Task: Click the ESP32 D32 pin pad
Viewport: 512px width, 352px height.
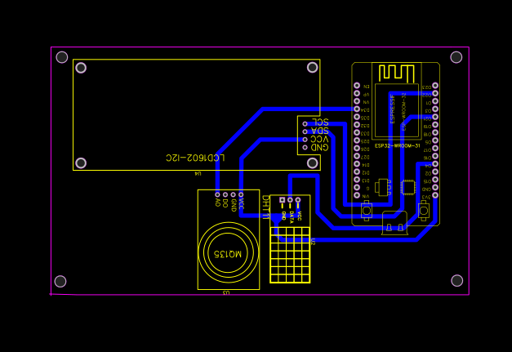Action: click(x=357, y=125)
